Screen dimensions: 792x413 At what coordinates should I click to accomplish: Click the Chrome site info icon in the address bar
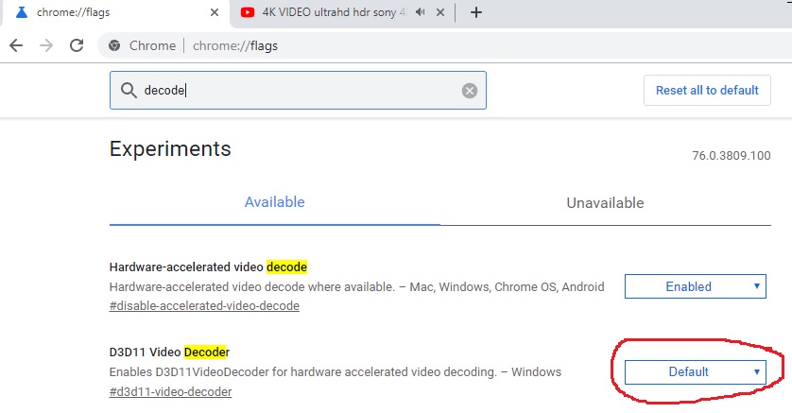point(114,45)
